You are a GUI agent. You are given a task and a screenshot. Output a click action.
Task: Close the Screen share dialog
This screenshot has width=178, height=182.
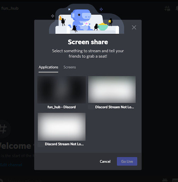[134, 27]
